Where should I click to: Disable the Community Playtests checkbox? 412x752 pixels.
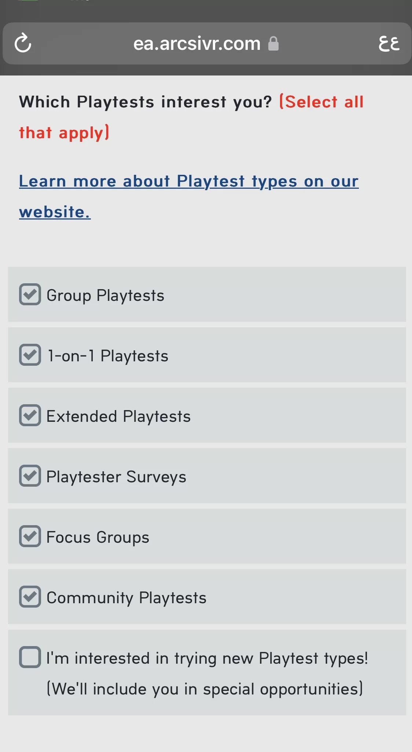(x=30, y=597)
